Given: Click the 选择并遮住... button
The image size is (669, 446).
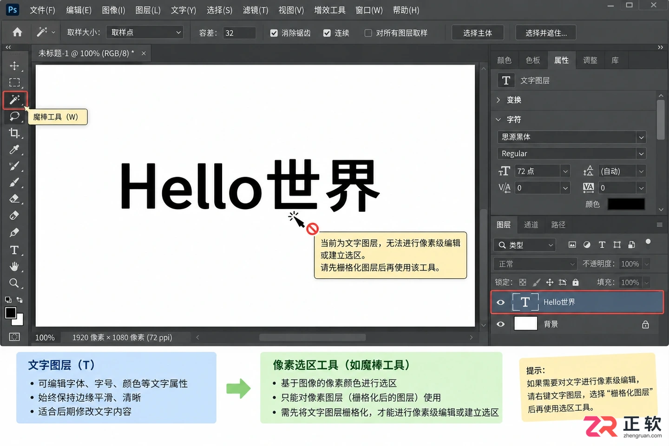Looking at the screenshot, I should (546, 33).
